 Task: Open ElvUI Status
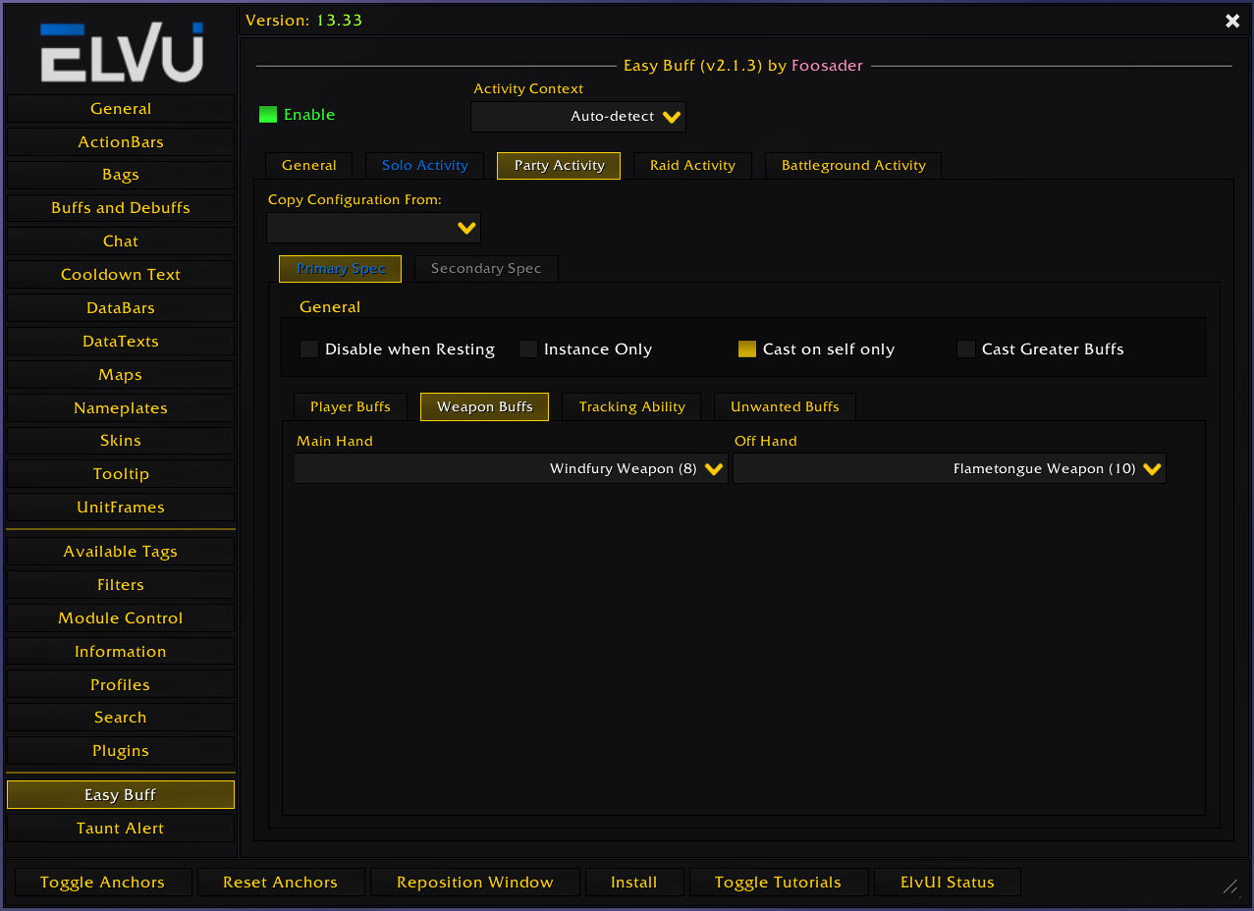(948, 883)
